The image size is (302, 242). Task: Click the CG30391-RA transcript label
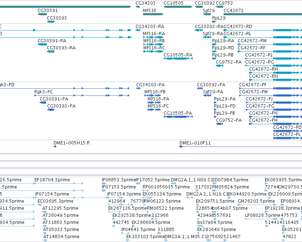click(x=52, y=41)
